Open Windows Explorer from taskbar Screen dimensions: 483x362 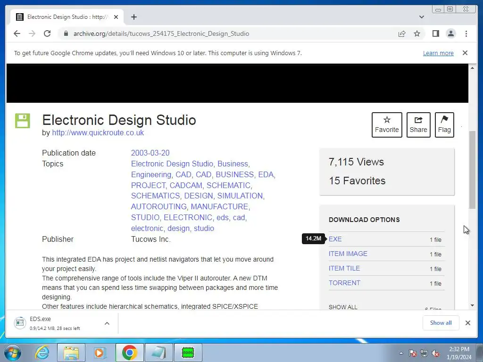(71, 353)
